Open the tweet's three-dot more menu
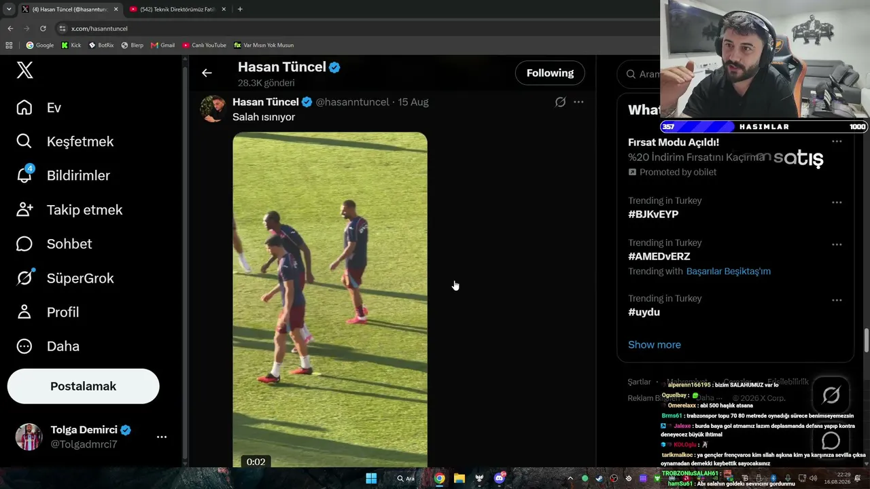The height and width of the screenshot is (489, 870). (x=578, y=102)
